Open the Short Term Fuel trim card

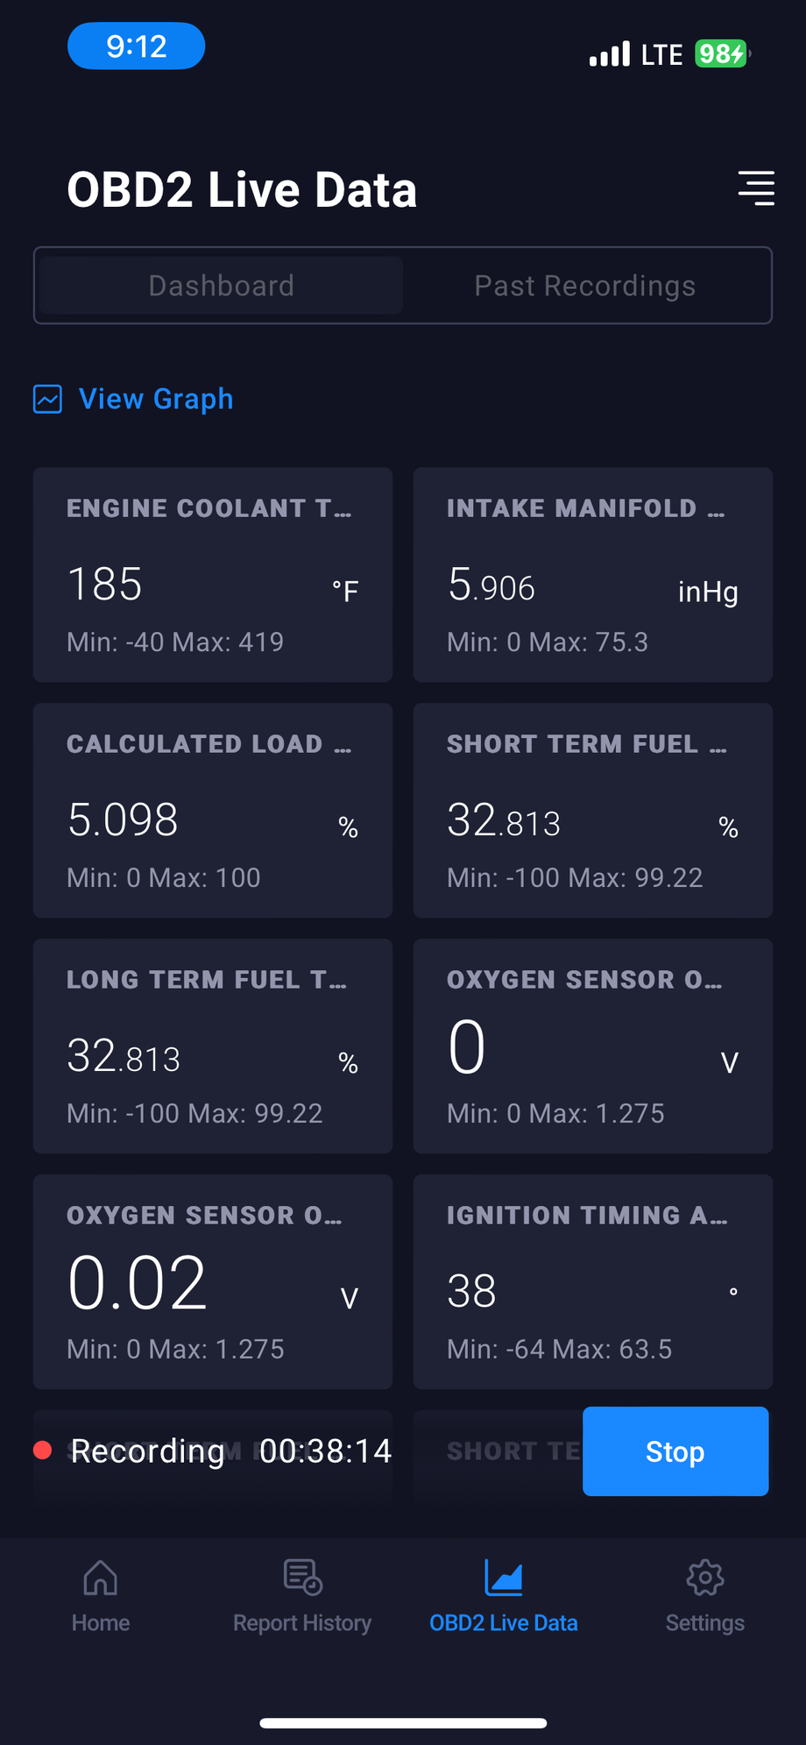[592, 810]
